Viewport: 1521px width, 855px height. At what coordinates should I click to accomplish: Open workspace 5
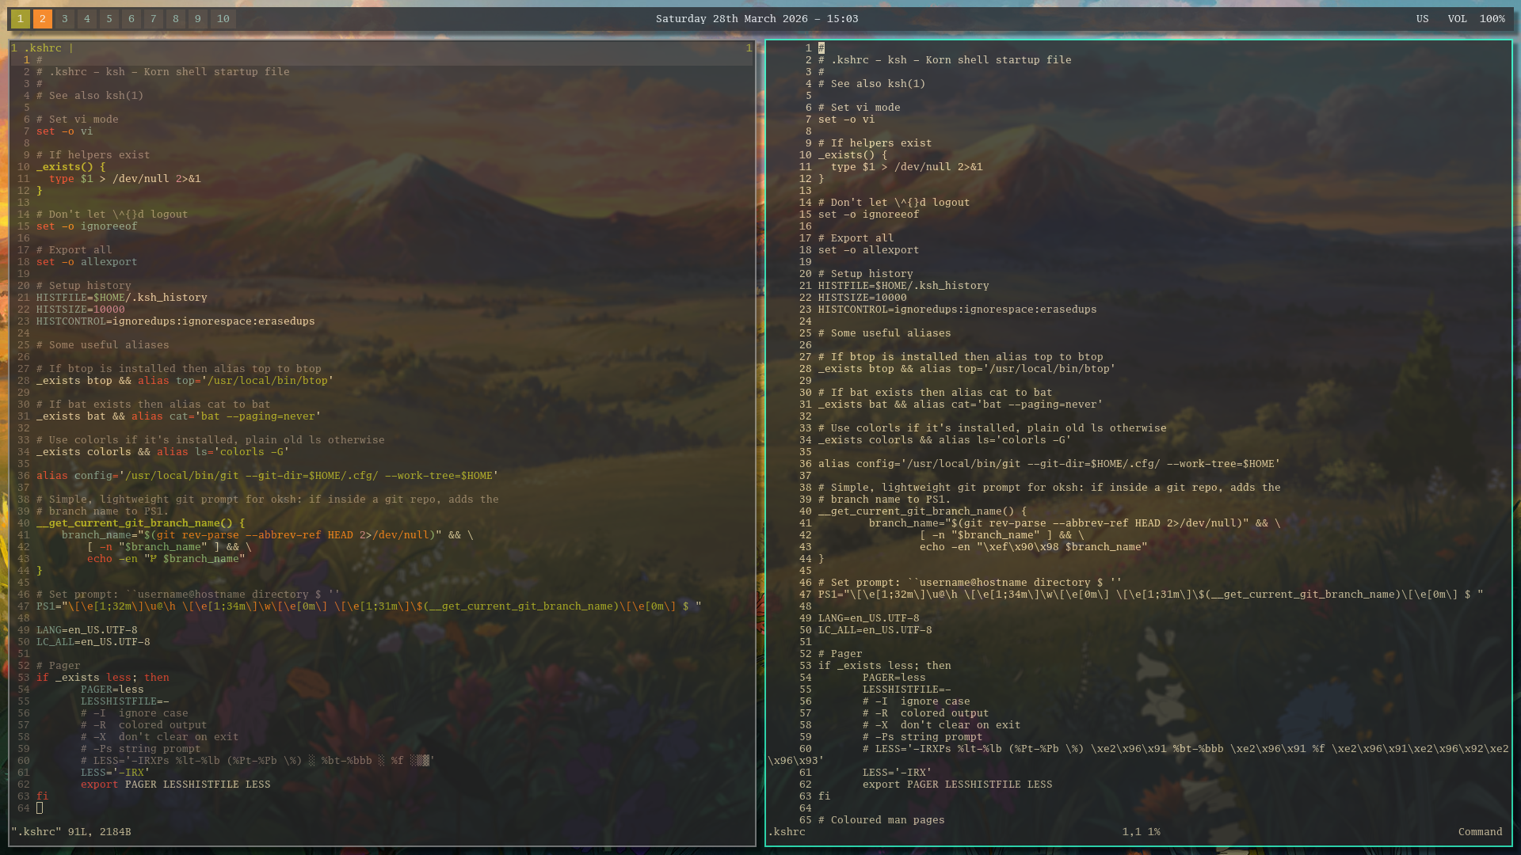point(109,18)
